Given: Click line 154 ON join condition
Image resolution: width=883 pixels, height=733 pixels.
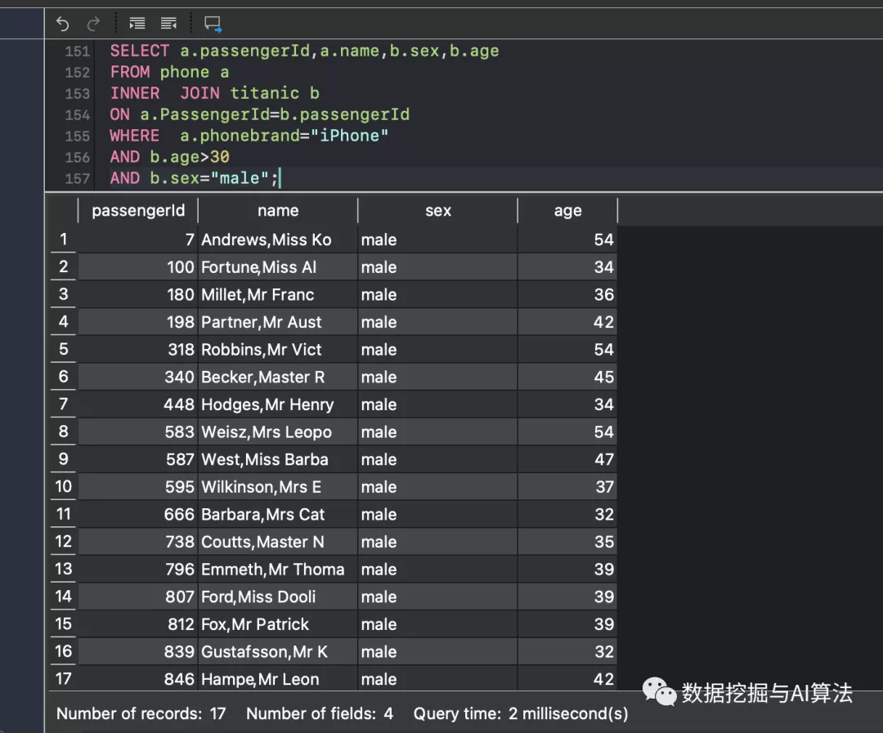Looking at the screenshot, I should (x=260, y=114).
